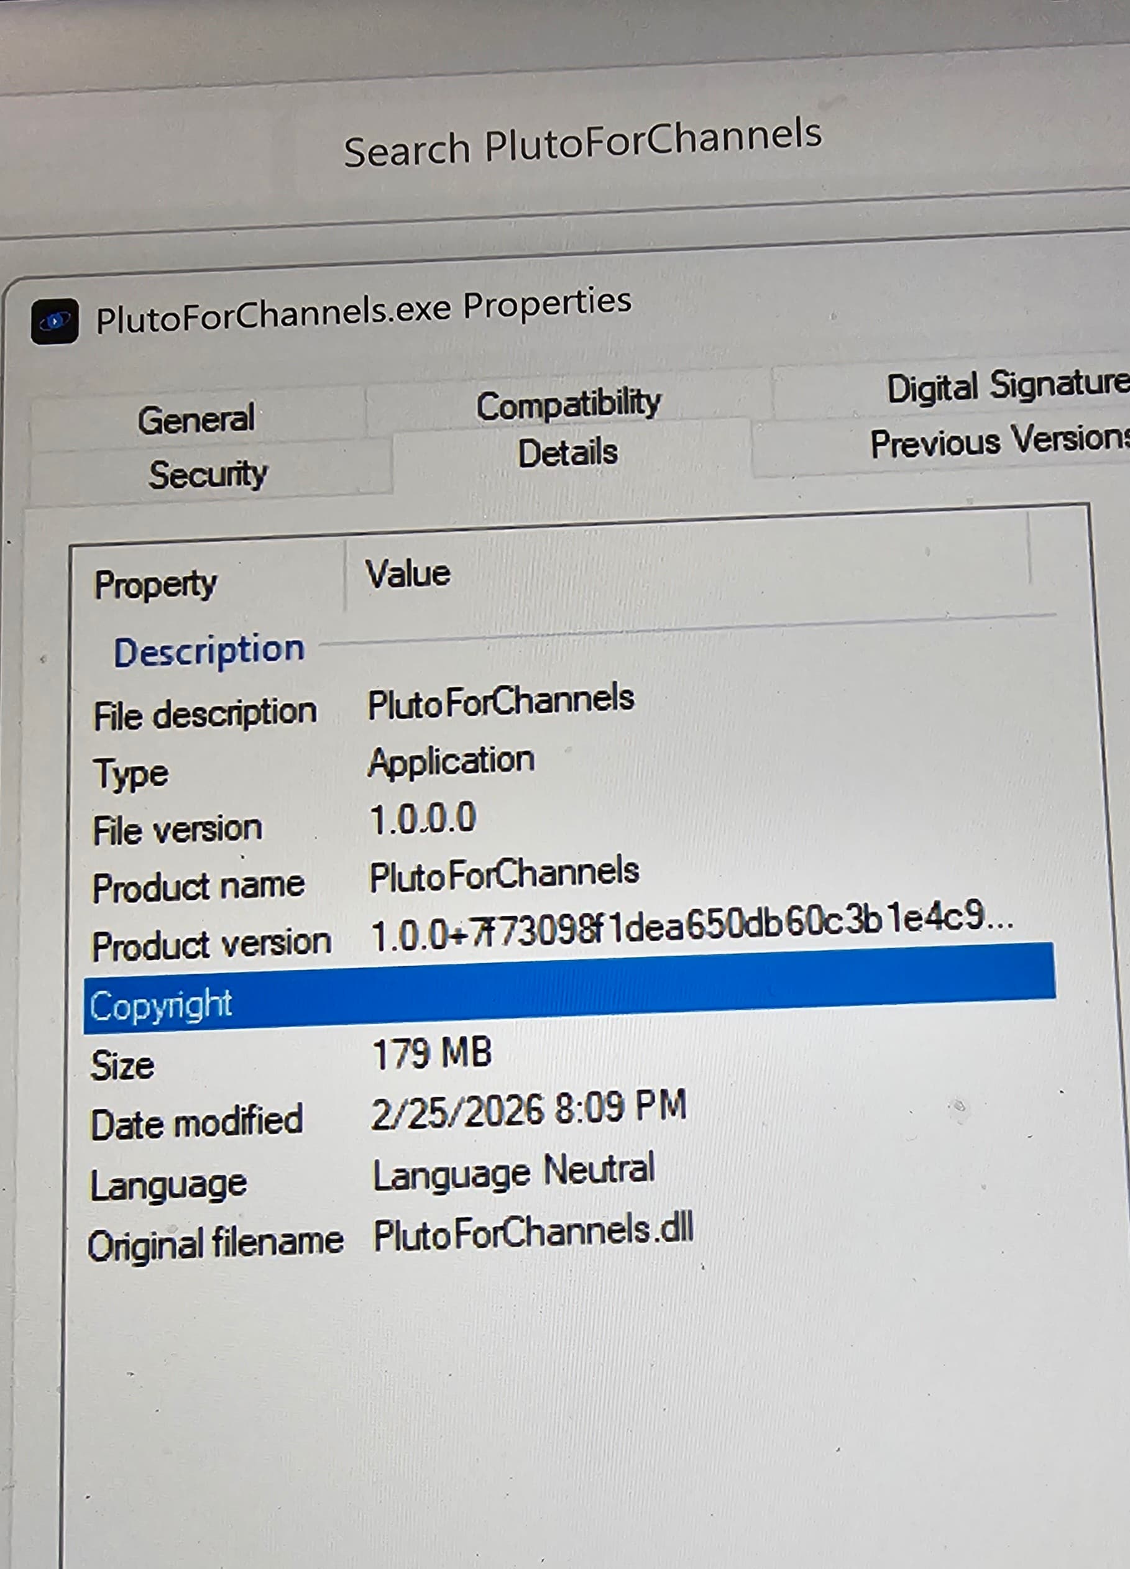Screen dimensions: 1130x1569
Task: Click the Description group heading
Action: point(209,651)
